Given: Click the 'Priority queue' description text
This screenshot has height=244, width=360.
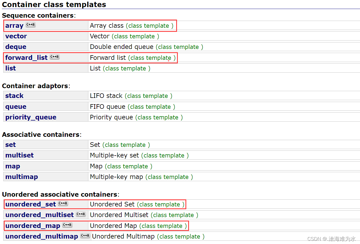Looking at the screenshot, I should point(112,117).
